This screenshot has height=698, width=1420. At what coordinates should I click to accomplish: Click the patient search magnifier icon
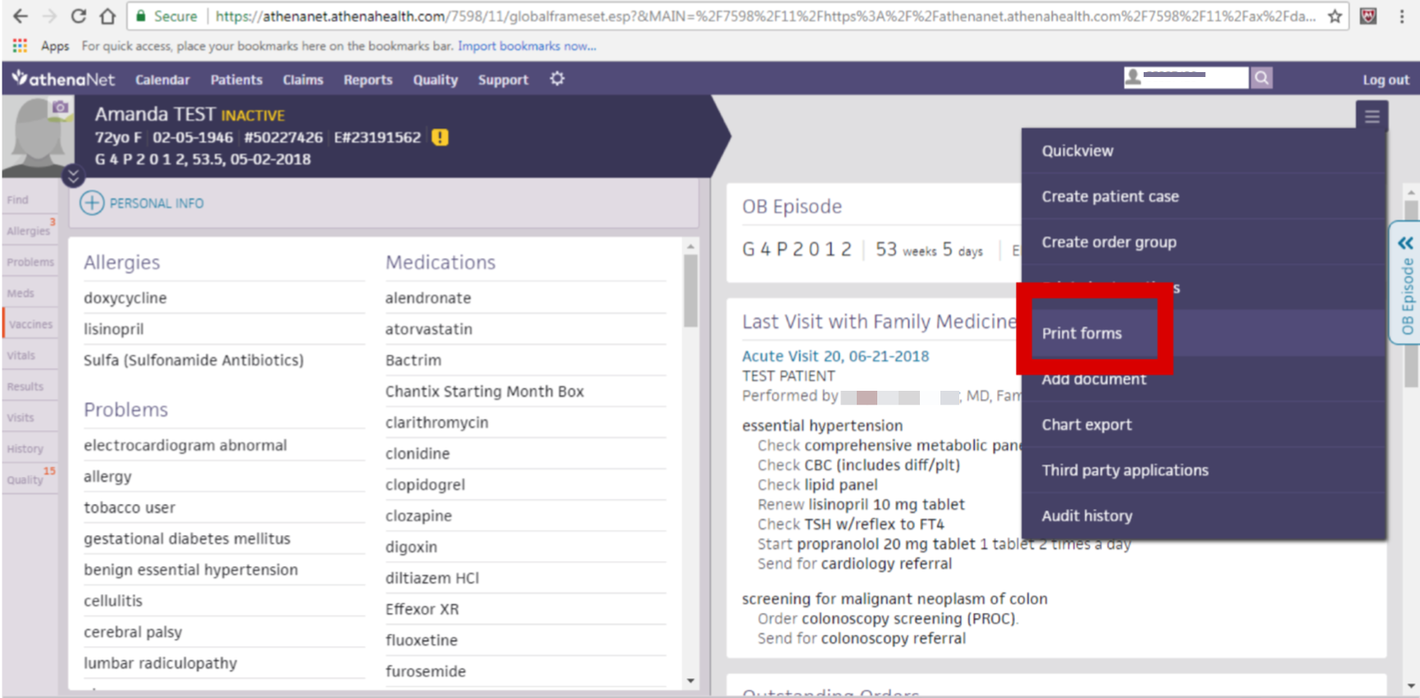pyautogui.click(x=1262, y=78)
